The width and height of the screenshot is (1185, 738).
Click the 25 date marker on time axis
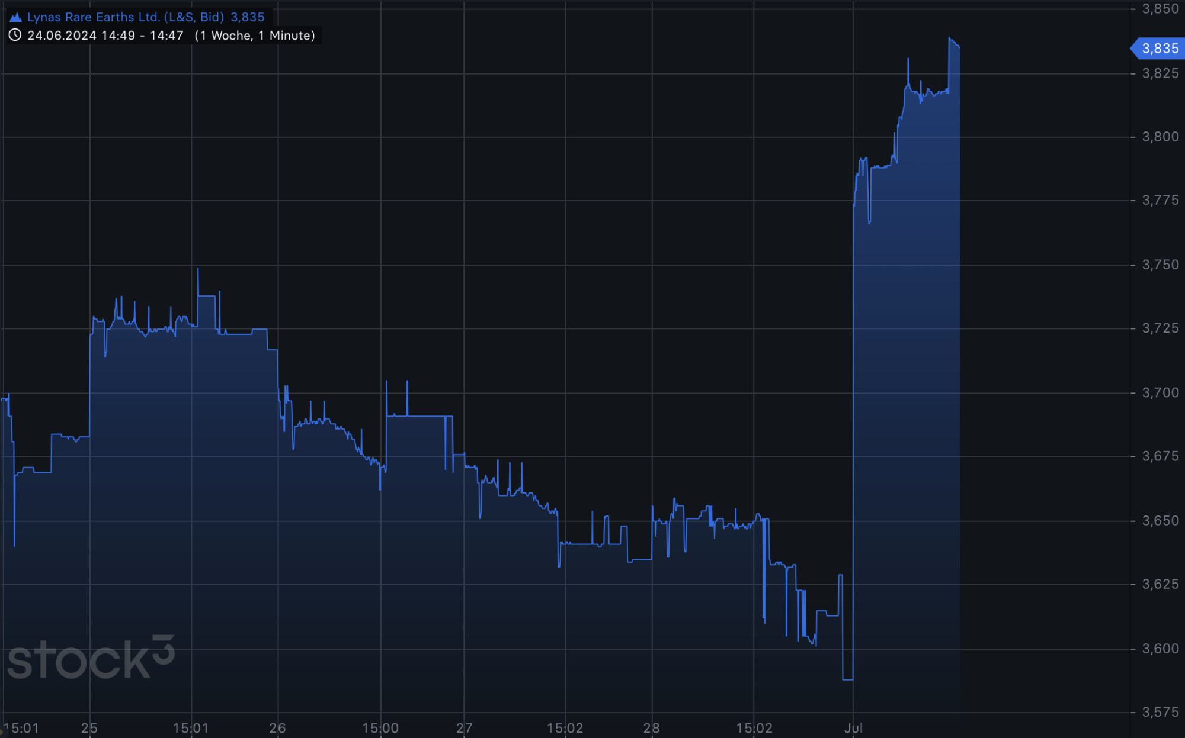click(89, 728)
